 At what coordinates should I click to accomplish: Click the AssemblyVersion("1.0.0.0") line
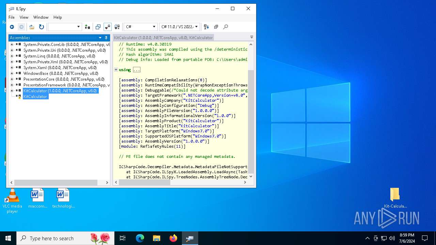pos(164,141)
